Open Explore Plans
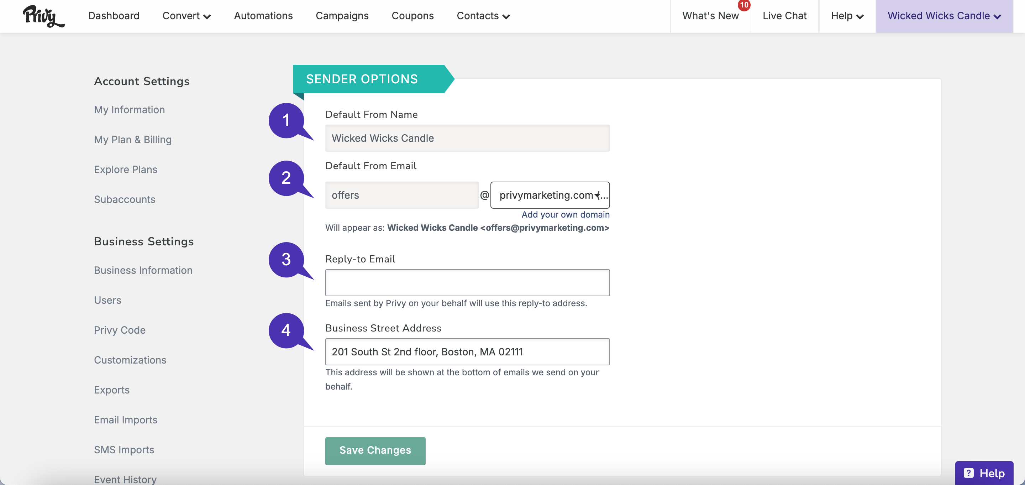The height and width of the screenshot is (485, 1025). (x=125, y=169)
